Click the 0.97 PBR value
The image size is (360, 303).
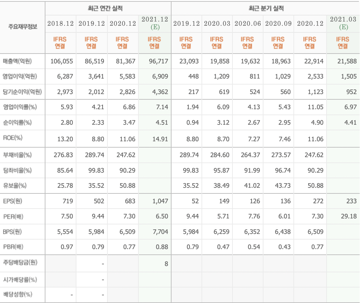click(x=67, y=247)
